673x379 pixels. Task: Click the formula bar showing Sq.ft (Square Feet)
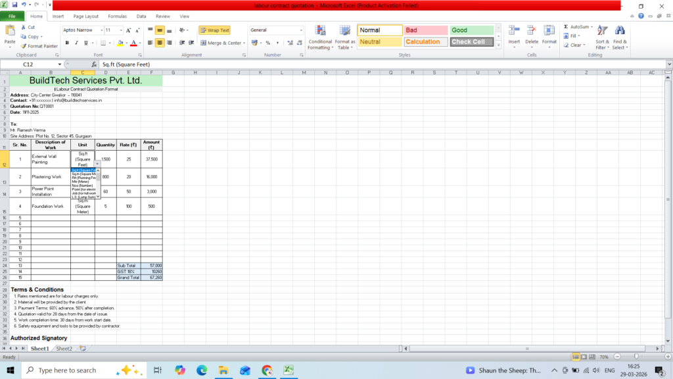tap(383, 64)
